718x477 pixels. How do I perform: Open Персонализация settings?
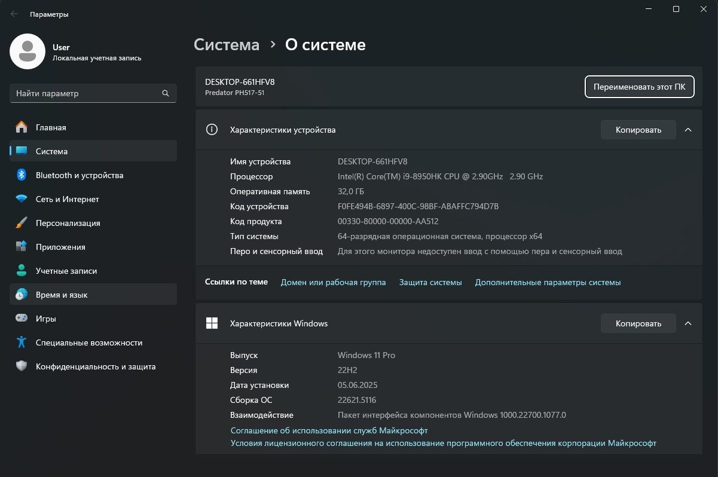(93, 223)
